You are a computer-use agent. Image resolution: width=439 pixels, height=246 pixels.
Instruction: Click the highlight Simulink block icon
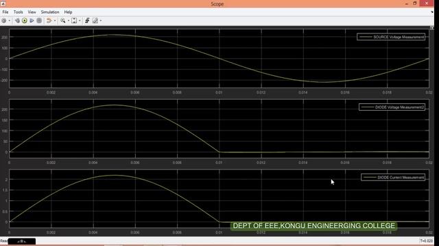[x=49, y=20]
